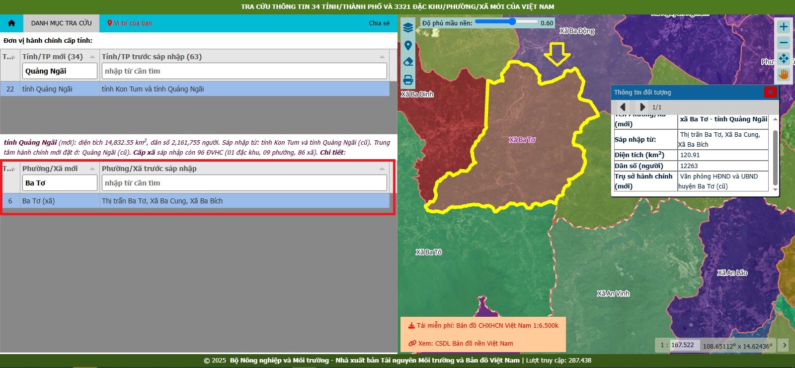Select the full extent arrows tool
795x368 pixels.
pyautogui.click(x=784, y=59)
